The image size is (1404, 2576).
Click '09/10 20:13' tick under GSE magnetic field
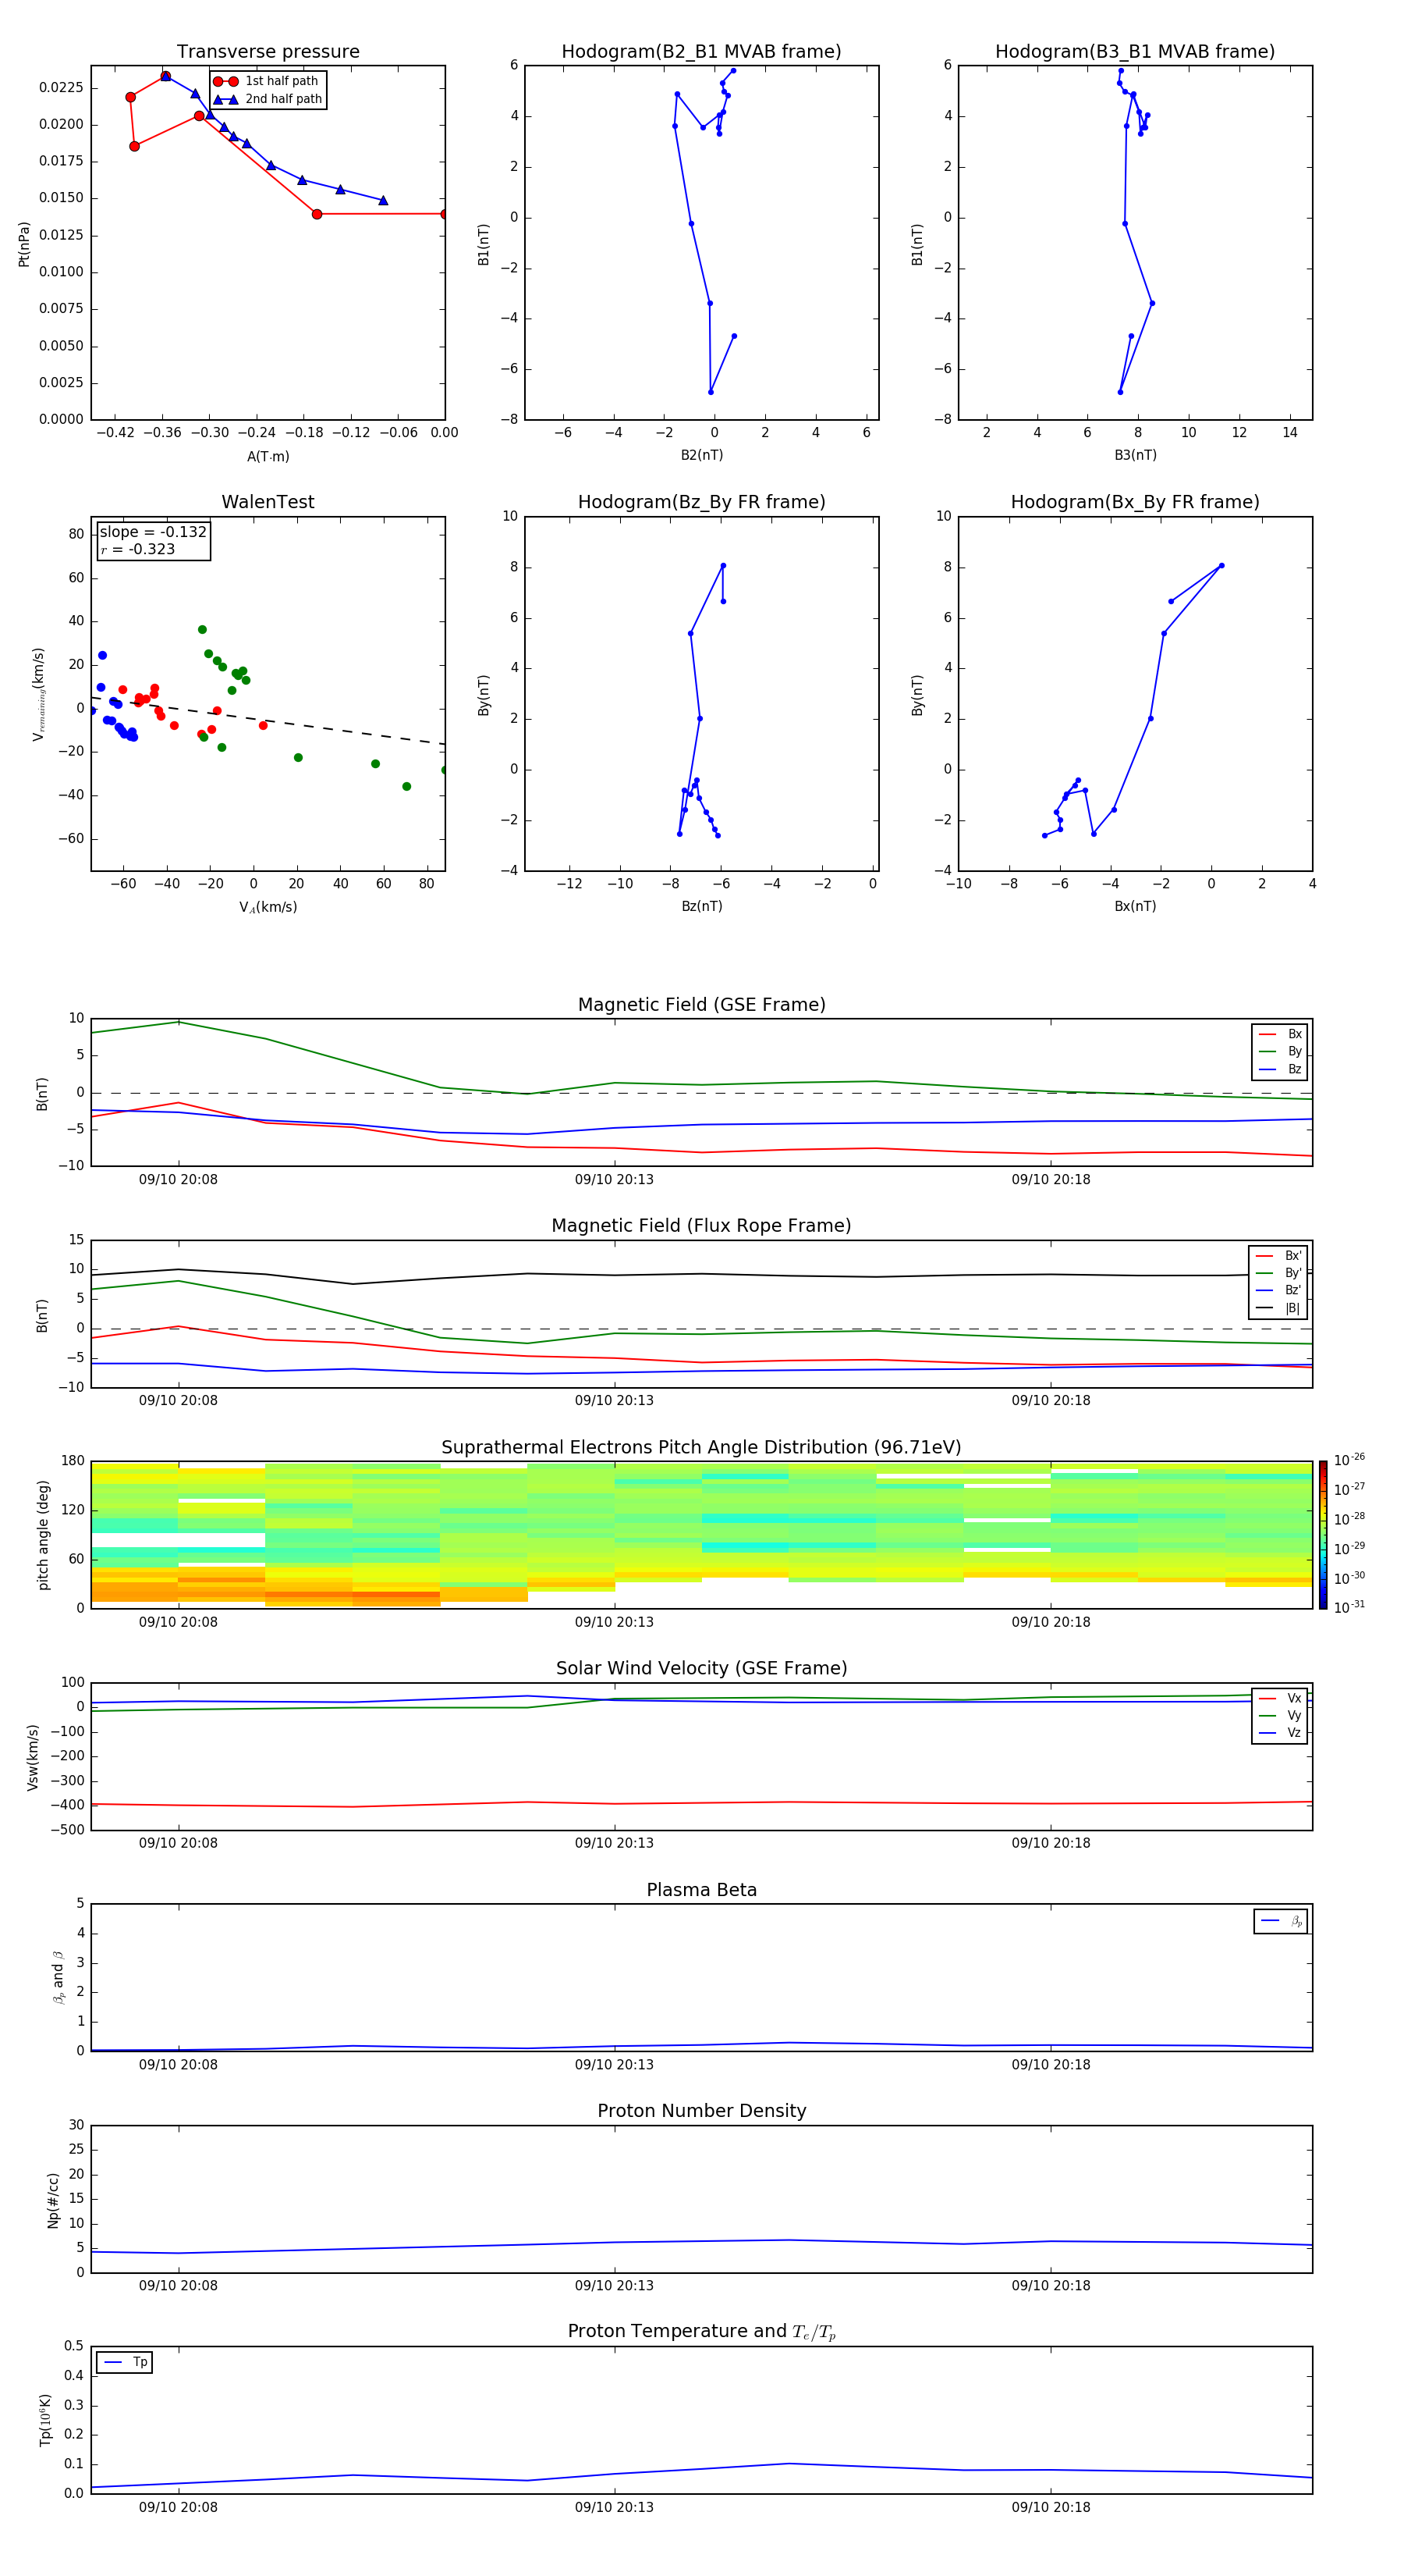615,1180
